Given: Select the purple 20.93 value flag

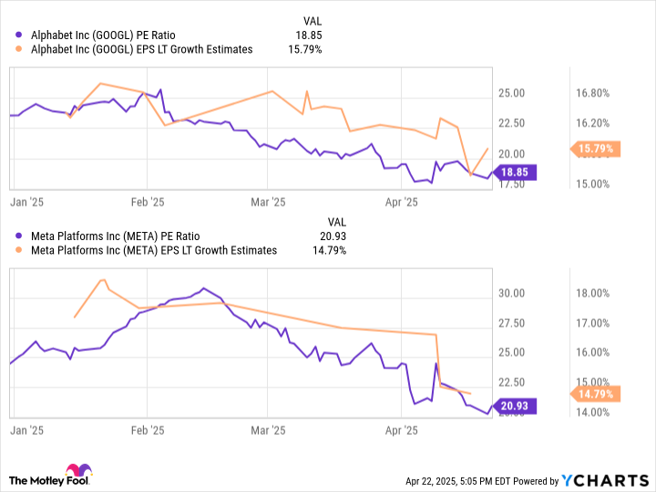Looking at the screenshot, I should pos(514,406).
